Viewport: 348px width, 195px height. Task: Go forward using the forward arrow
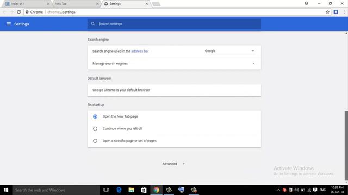click(11, 12)
